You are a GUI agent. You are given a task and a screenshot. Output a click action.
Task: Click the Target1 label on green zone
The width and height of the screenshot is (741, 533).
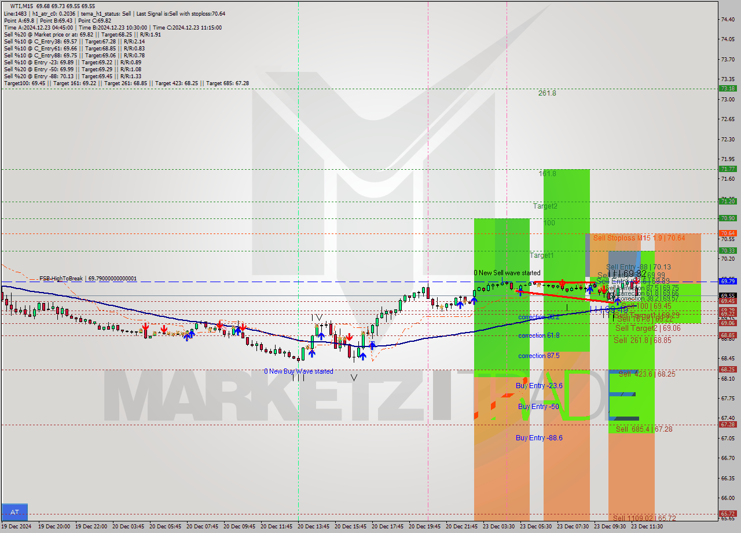(542, 255)
